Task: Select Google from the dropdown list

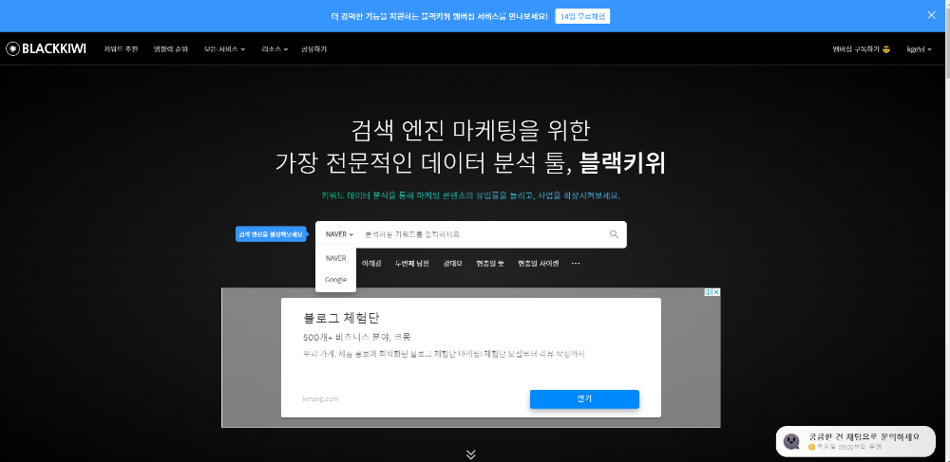Action: point(335,279)
